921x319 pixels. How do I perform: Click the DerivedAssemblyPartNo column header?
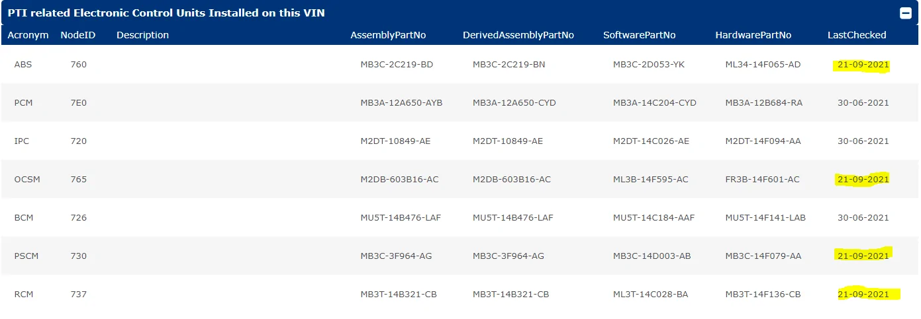518,35
